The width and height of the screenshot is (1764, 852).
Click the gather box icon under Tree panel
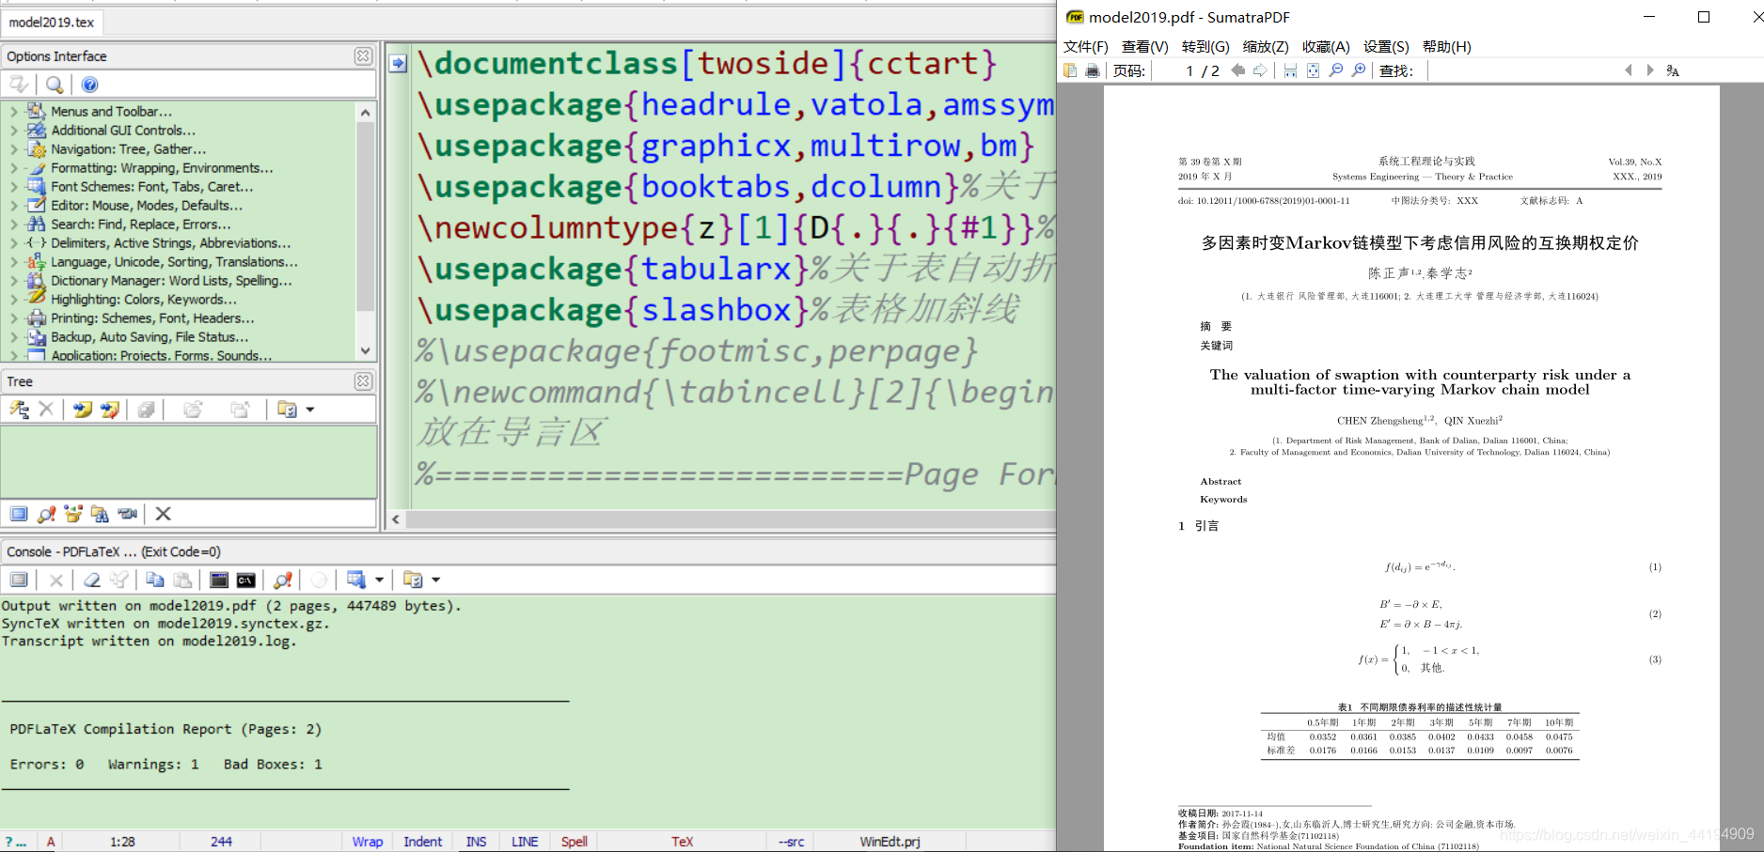pos(72,514)
